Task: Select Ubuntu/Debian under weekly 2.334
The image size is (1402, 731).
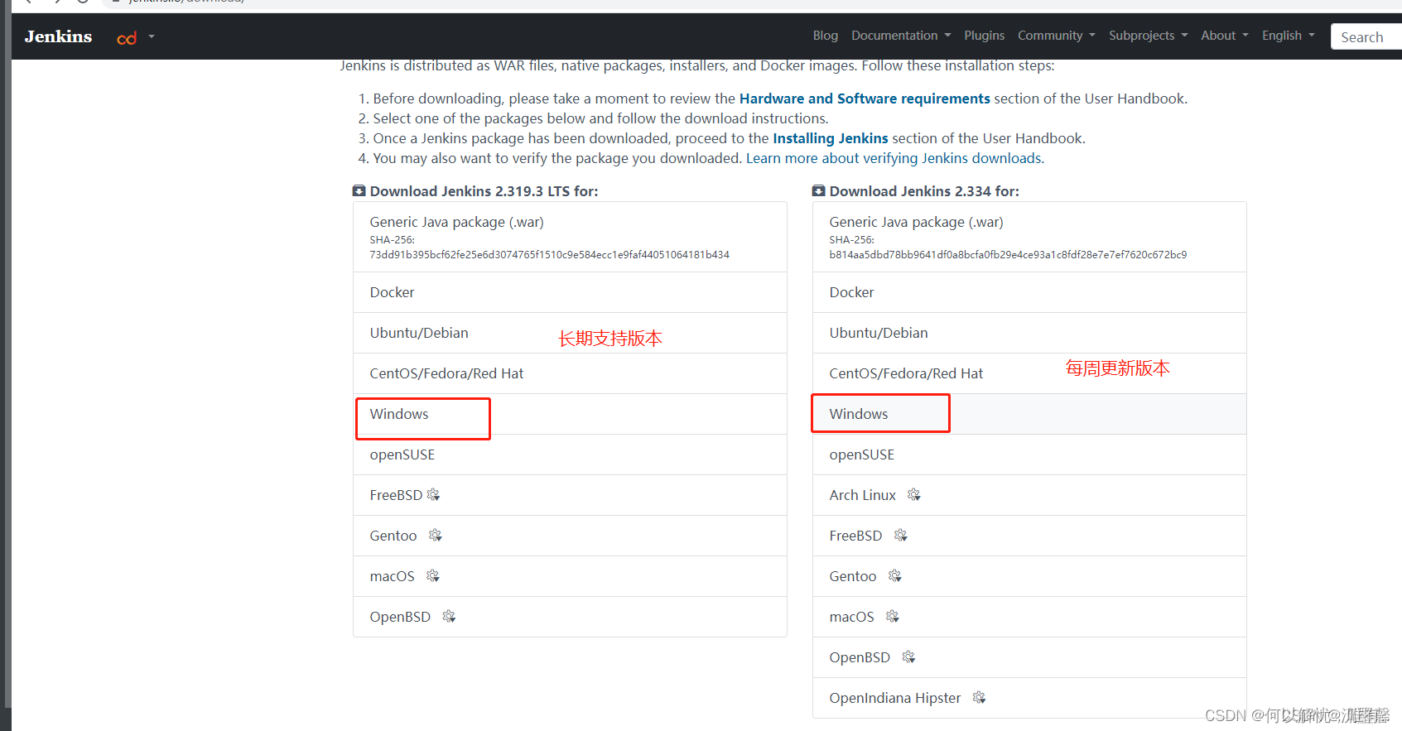Action: (1029, 333)
